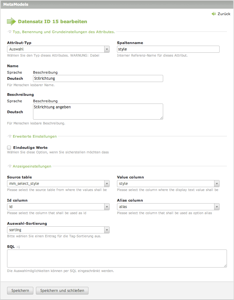Open the Auswahl-Sortierung dropdown
Image resolution: width=234 pixels, height=300 pixels.
coord(58,230)
